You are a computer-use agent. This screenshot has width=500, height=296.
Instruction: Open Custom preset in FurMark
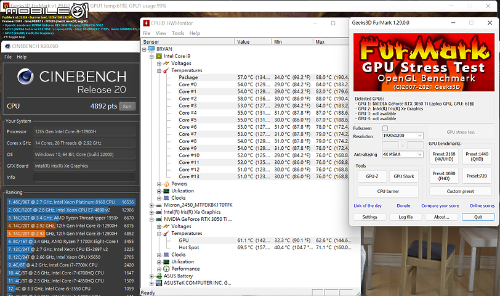461,191
